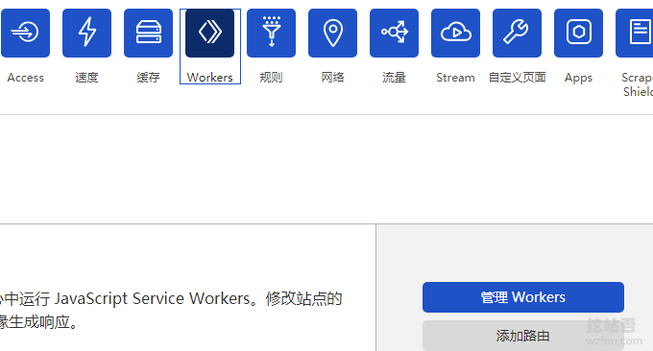Open the Stream cloud play icon

[455, 33]
